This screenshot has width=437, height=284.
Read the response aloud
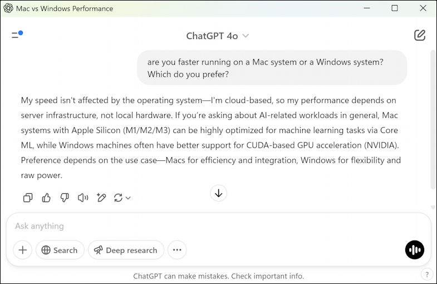[x=83, y=198]
